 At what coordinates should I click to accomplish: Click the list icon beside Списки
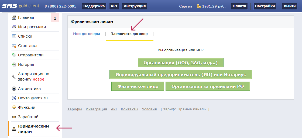(14, 36)
